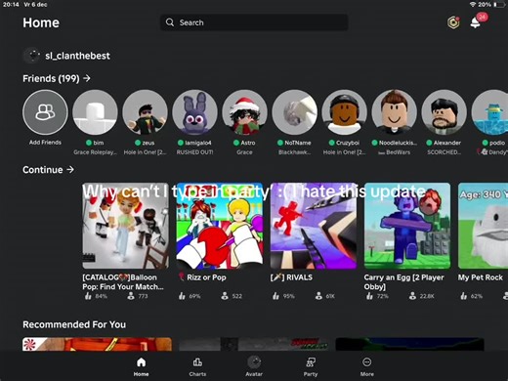Open friend Iamigalo4's bunny avatar

[x=194, y=112]
